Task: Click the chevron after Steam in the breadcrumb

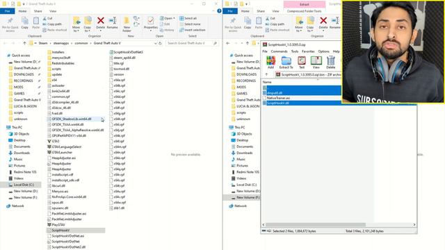Action: click(50, 43)
